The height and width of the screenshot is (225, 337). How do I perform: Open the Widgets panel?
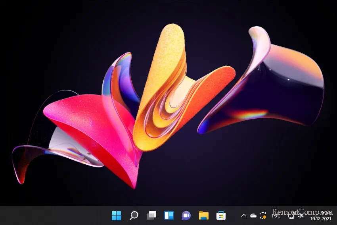click(168, 215)
